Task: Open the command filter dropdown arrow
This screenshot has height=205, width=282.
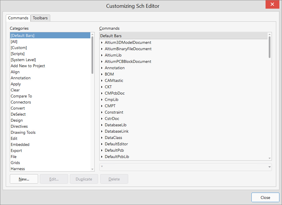Action: pyautogui.click(x=269, y=167)
